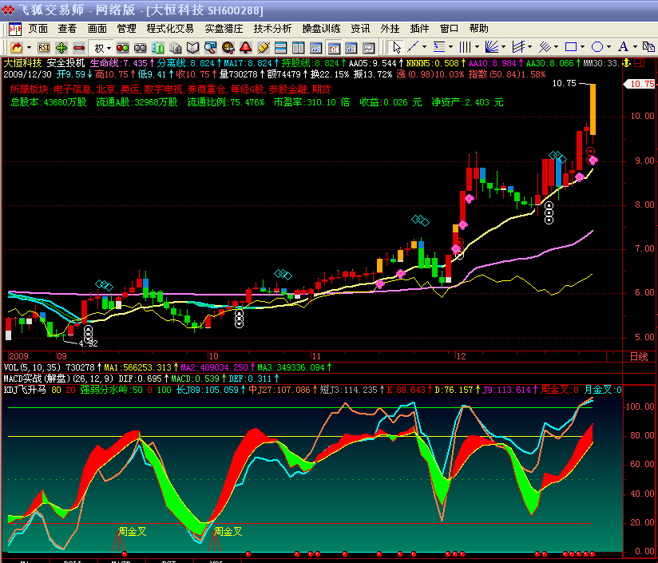The height and width of the screenshot is (563, 658).
Task: Expand the rectangle tool dropdown arrow
Action: [x=583, y=47]
